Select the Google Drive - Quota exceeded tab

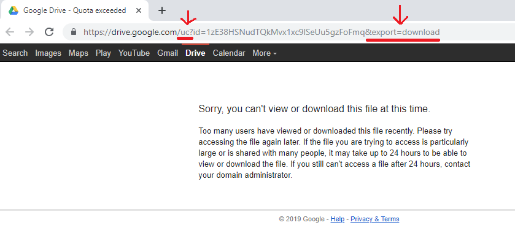(74, 10)
